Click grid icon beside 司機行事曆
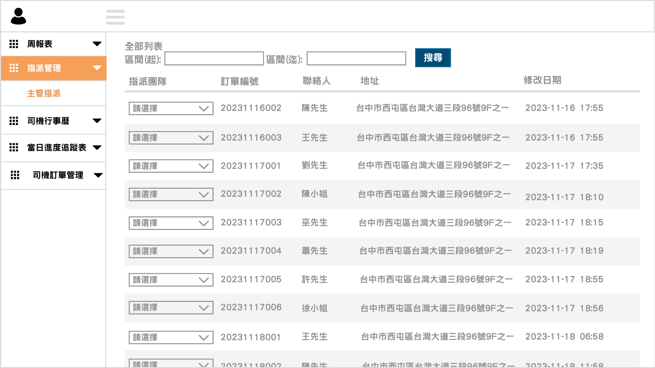Viewport: 655px width, 368px height. 14,121
